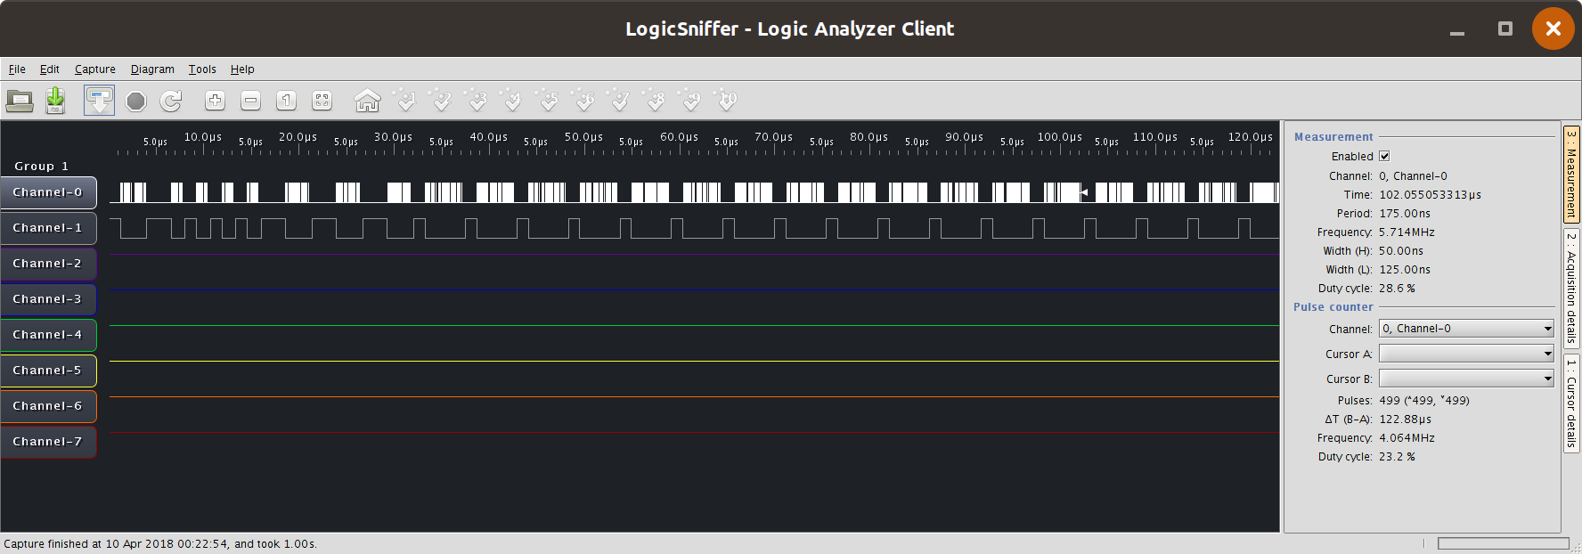Zoom in on the diagram

[215, 101]
